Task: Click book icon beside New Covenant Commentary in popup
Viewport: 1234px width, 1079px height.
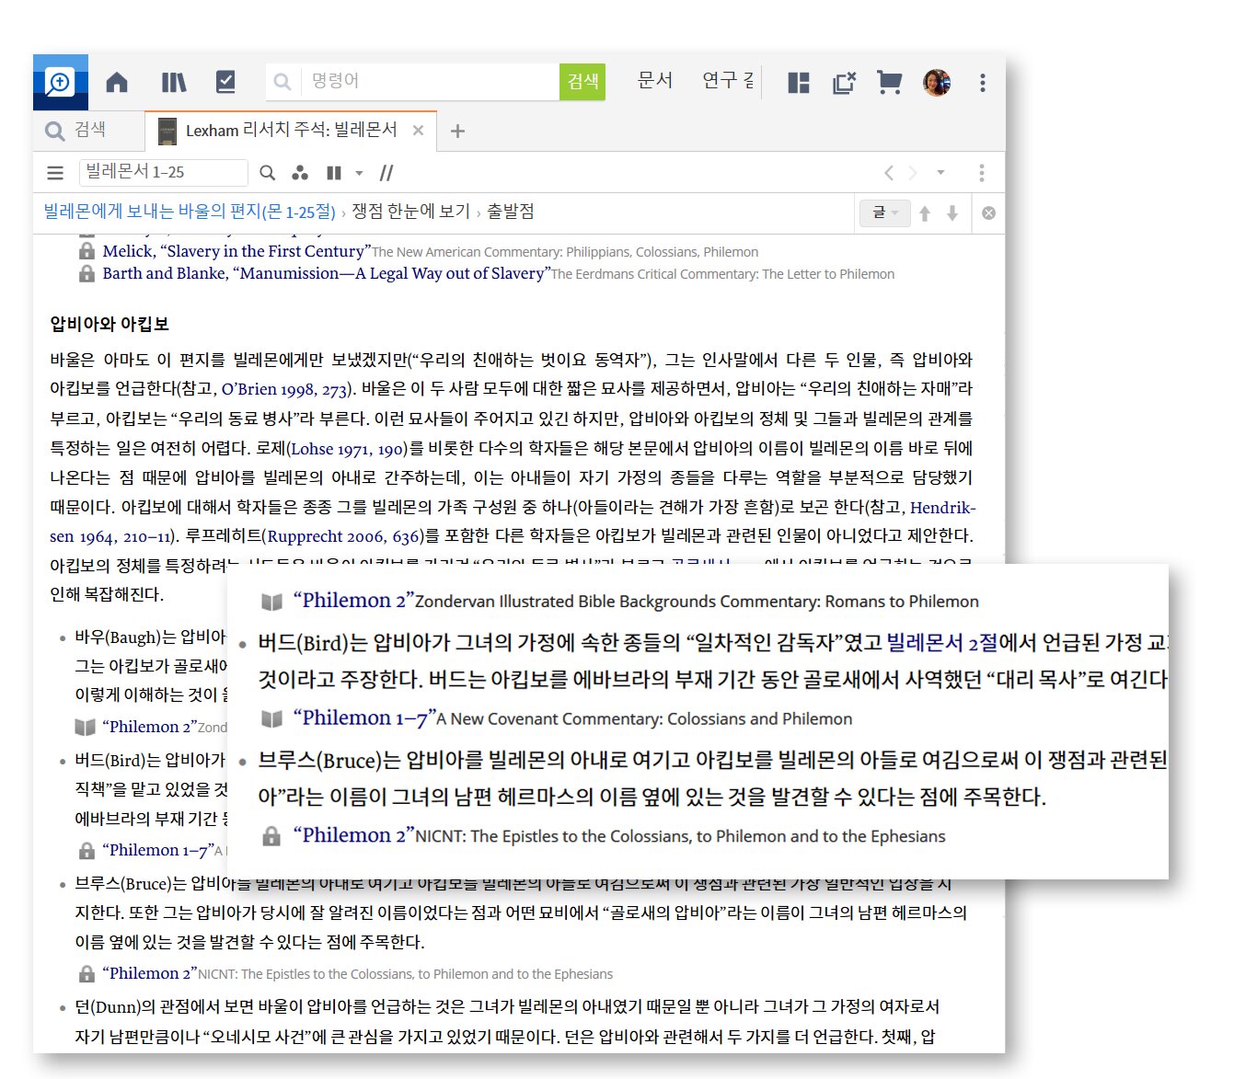Action: point(271,719)
